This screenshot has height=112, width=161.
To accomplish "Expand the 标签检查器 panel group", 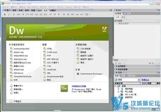I will click(117, 70).
